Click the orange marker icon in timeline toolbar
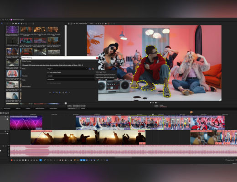This screenshot has height=182, width=237. click(x=75, y=160)
